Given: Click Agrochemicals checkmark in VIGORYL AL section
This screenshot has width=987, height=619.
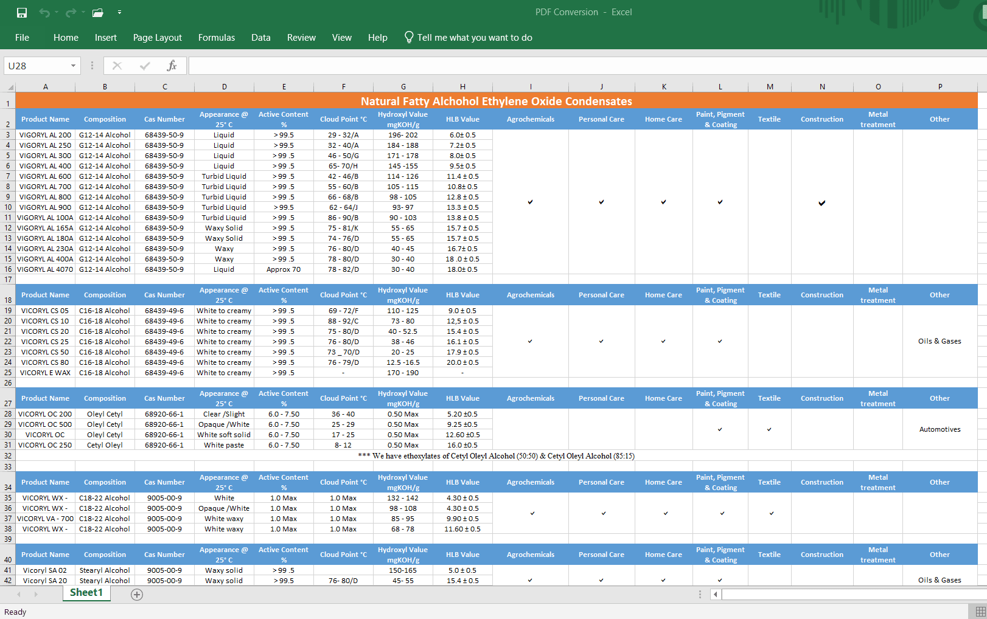Looking at the screenshot, I should pos(531,202).
